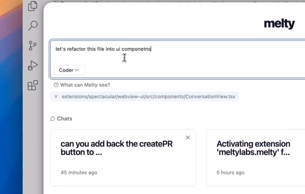Image resolution: width=305 pixels, height=194 pixels.
Task: Open the 'can you add back the createPR' chat
Action: [123, 158]
